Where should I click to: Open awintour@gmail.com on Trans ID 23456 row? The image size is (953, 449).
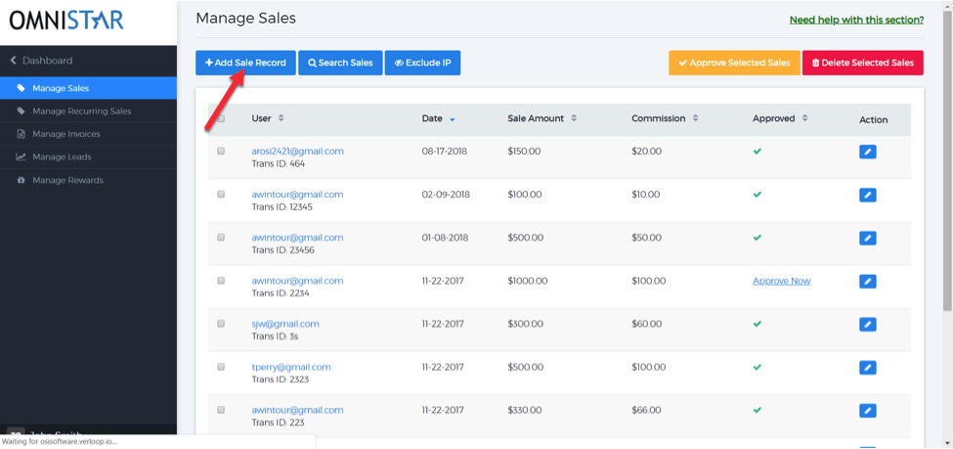(297, 238)
